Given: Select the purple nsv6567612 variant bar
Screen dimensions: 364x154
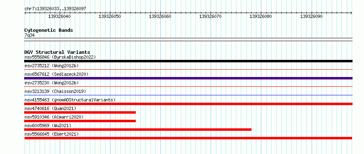Looking at the screenshot, I should (x=188, y=78).
